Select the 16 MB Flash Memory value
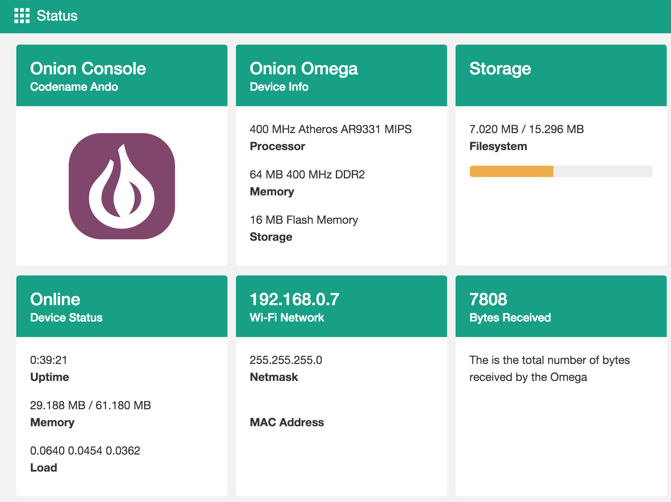Image resolution: width=671 pixels, height=502 pixels. (x=304, y=220)
